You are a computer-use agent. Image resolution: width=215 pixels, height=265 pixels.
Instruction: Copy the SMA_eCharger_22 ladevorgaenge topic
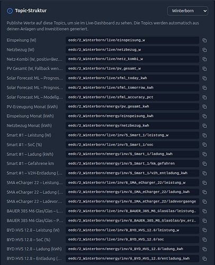coord(204,202)
